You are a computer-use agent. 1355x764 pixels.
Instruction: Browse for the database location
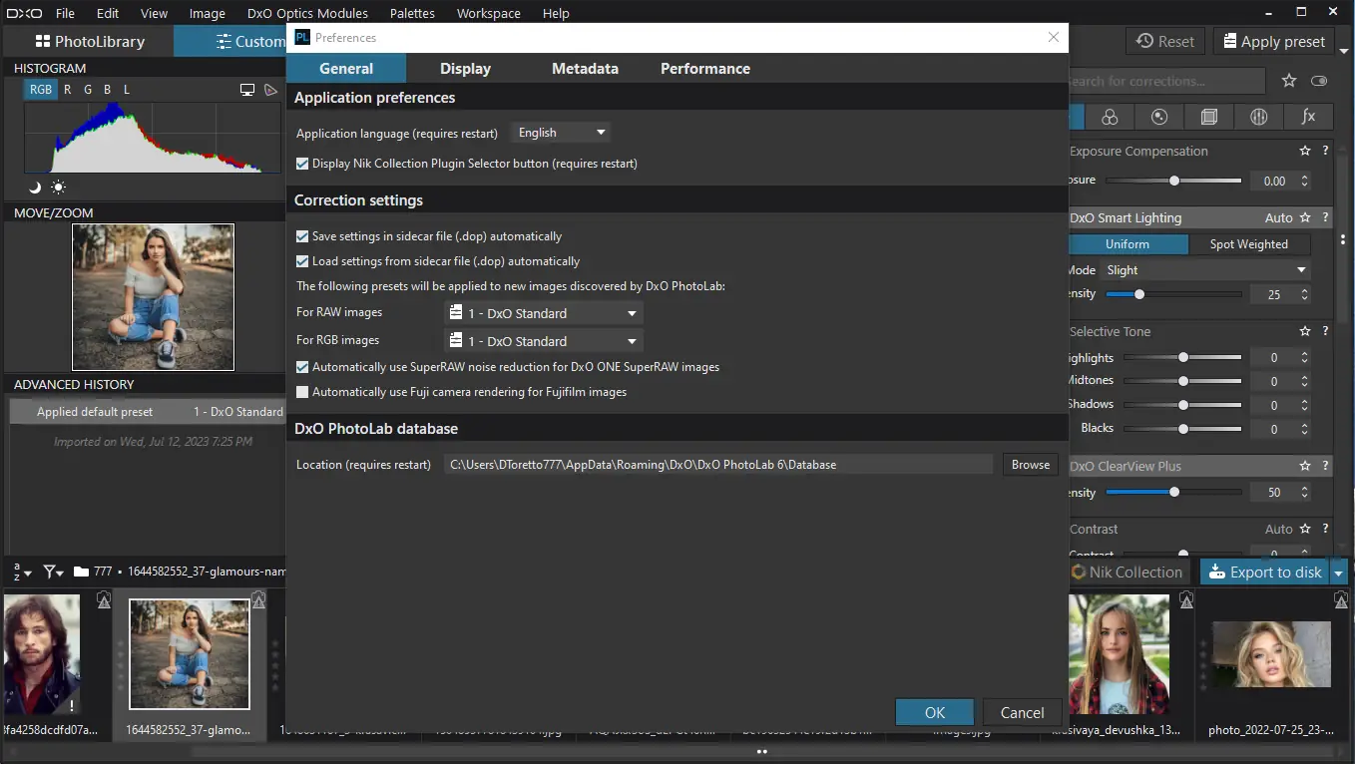coord(1031,465)
